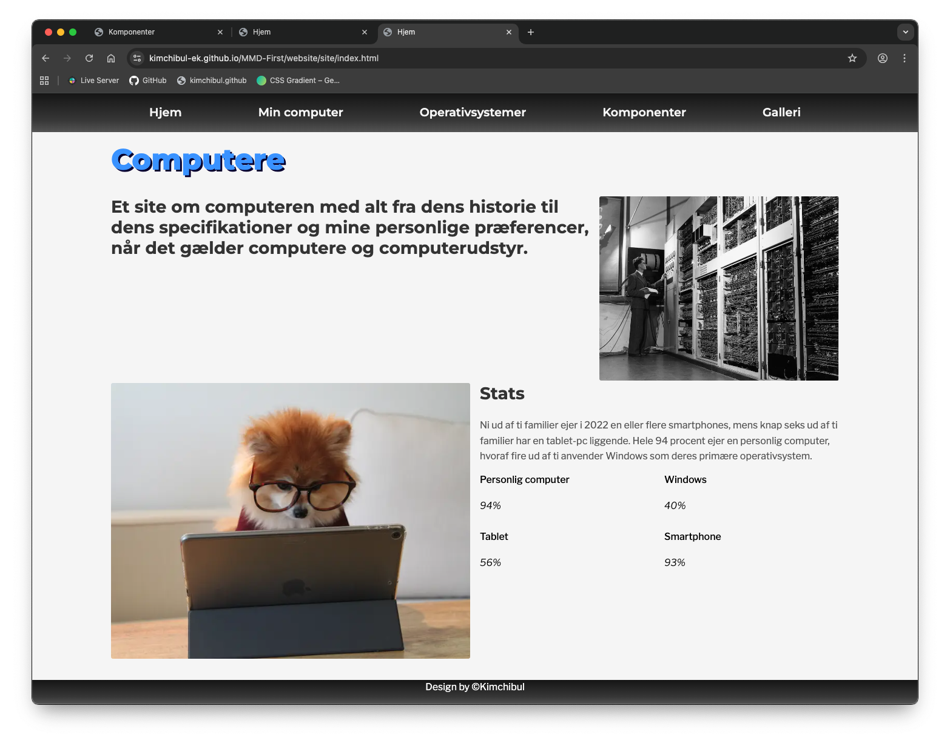Open the GitHub bookmark
The width and height of the screenshot is (950, 746).
click(147, 80)
